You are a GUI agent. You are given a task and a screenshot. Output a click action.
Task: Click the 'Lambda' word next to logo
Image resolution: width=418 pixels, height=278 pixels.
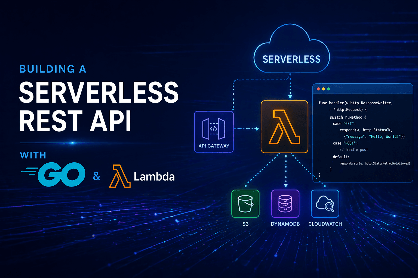[154, 177]
